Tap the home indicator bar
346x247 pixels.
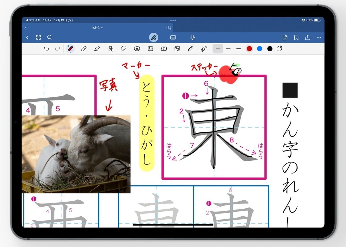(173, 225)
